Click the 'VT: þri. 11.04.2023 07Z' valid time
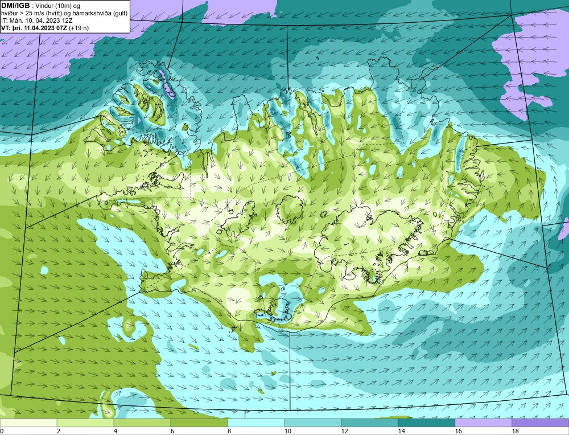The height and width of the screenshot is (435, 569). pos(34,27)
